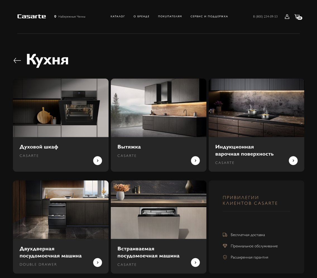Open the user account icon

tap(287, 16)
